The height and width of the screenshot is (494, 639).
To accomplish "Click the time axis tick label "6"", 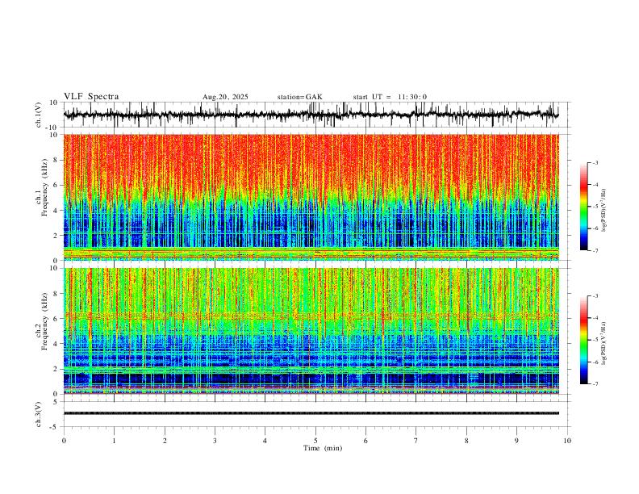I will pyautogui.click(x=365, y=441).
